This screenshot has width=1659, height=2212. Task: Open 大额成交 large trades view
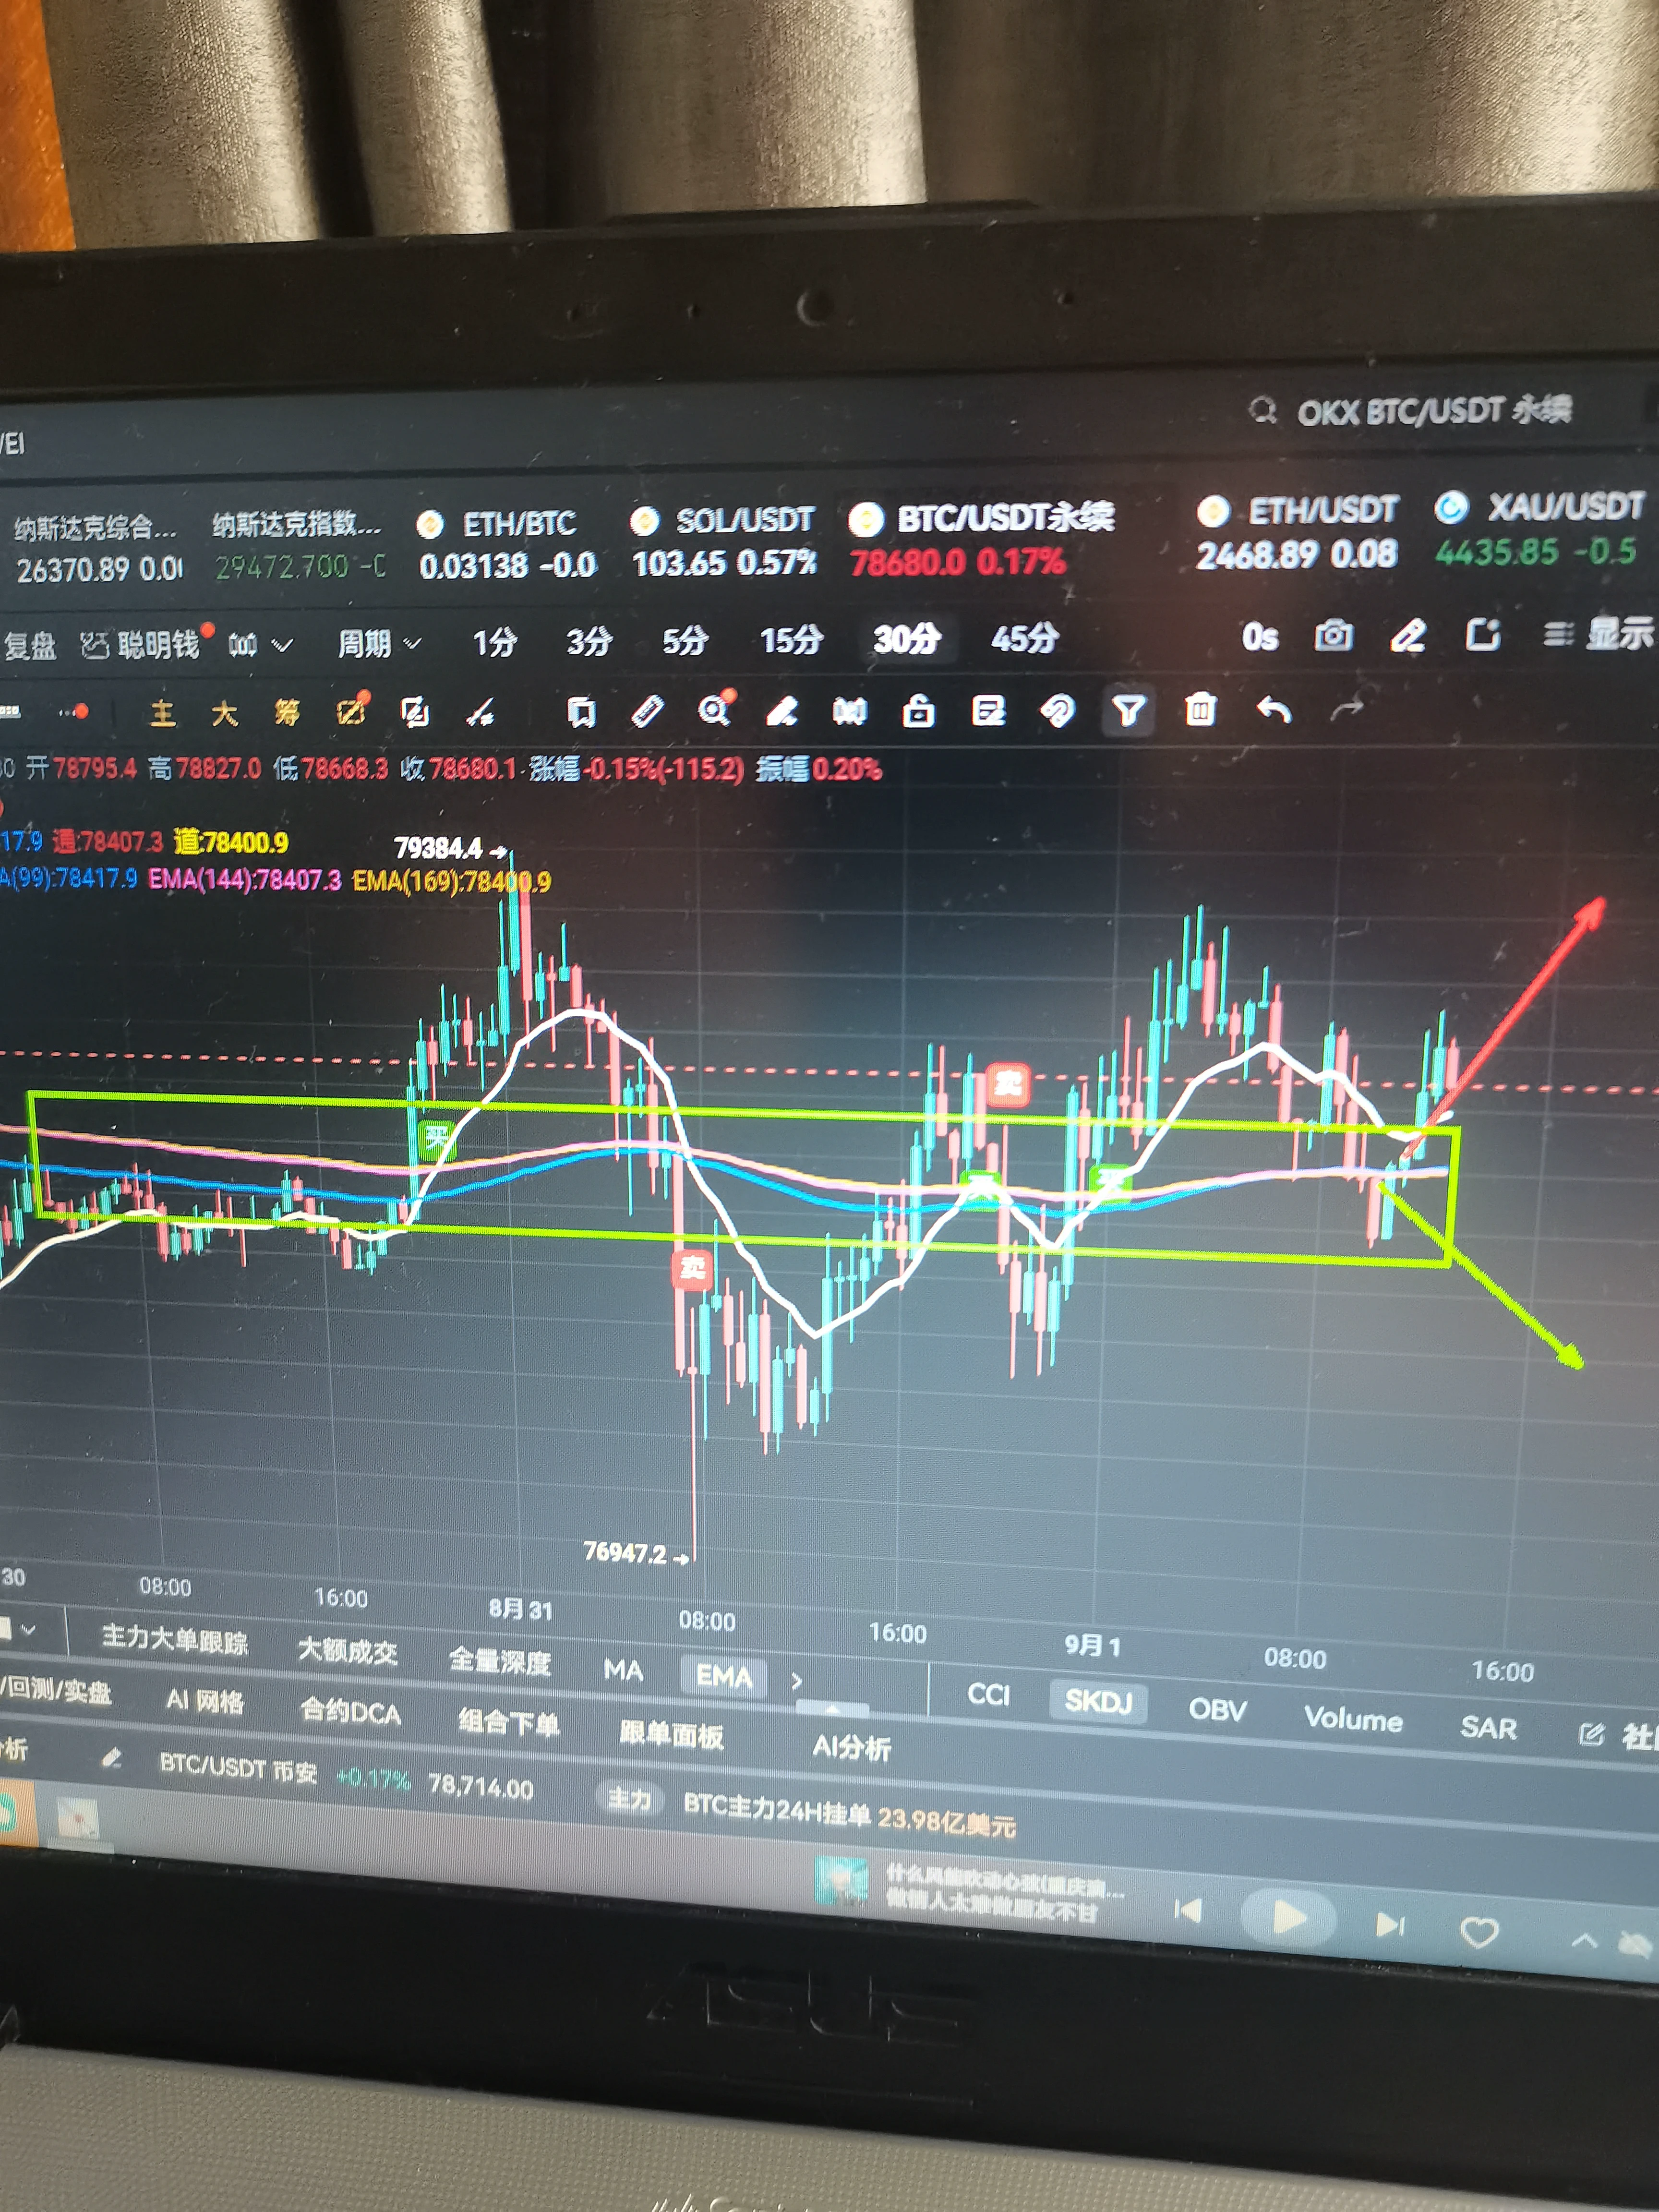348,1651
